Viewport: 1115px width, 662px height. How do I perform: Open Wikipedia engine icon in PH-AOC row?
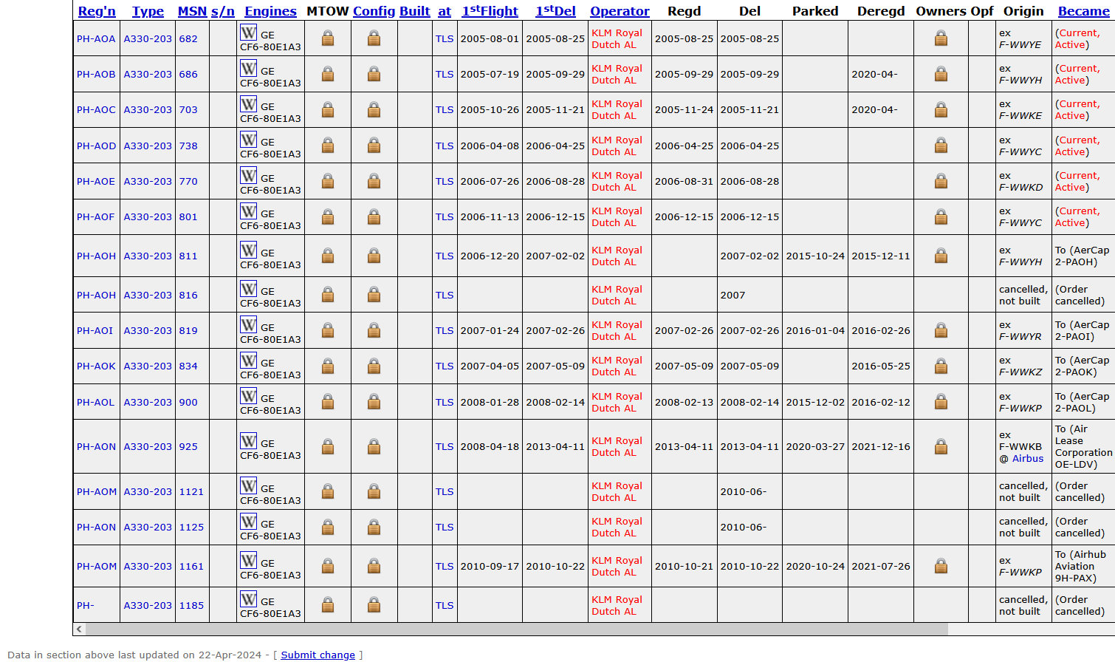[x=249, y=103]
